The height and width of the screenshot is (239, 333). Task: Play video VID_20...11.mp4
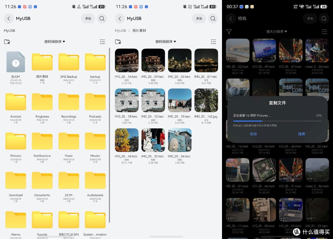tap(238, 210)
